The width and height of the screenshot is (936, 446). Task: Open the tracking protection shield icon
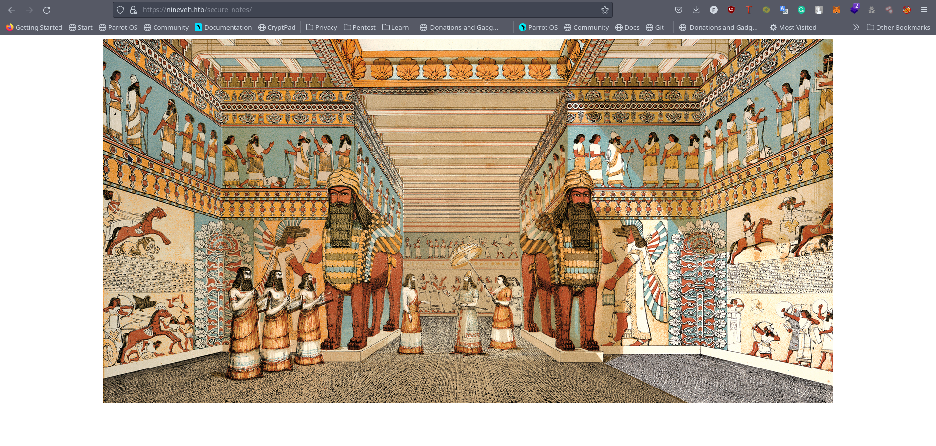click(x=120, y=10)
